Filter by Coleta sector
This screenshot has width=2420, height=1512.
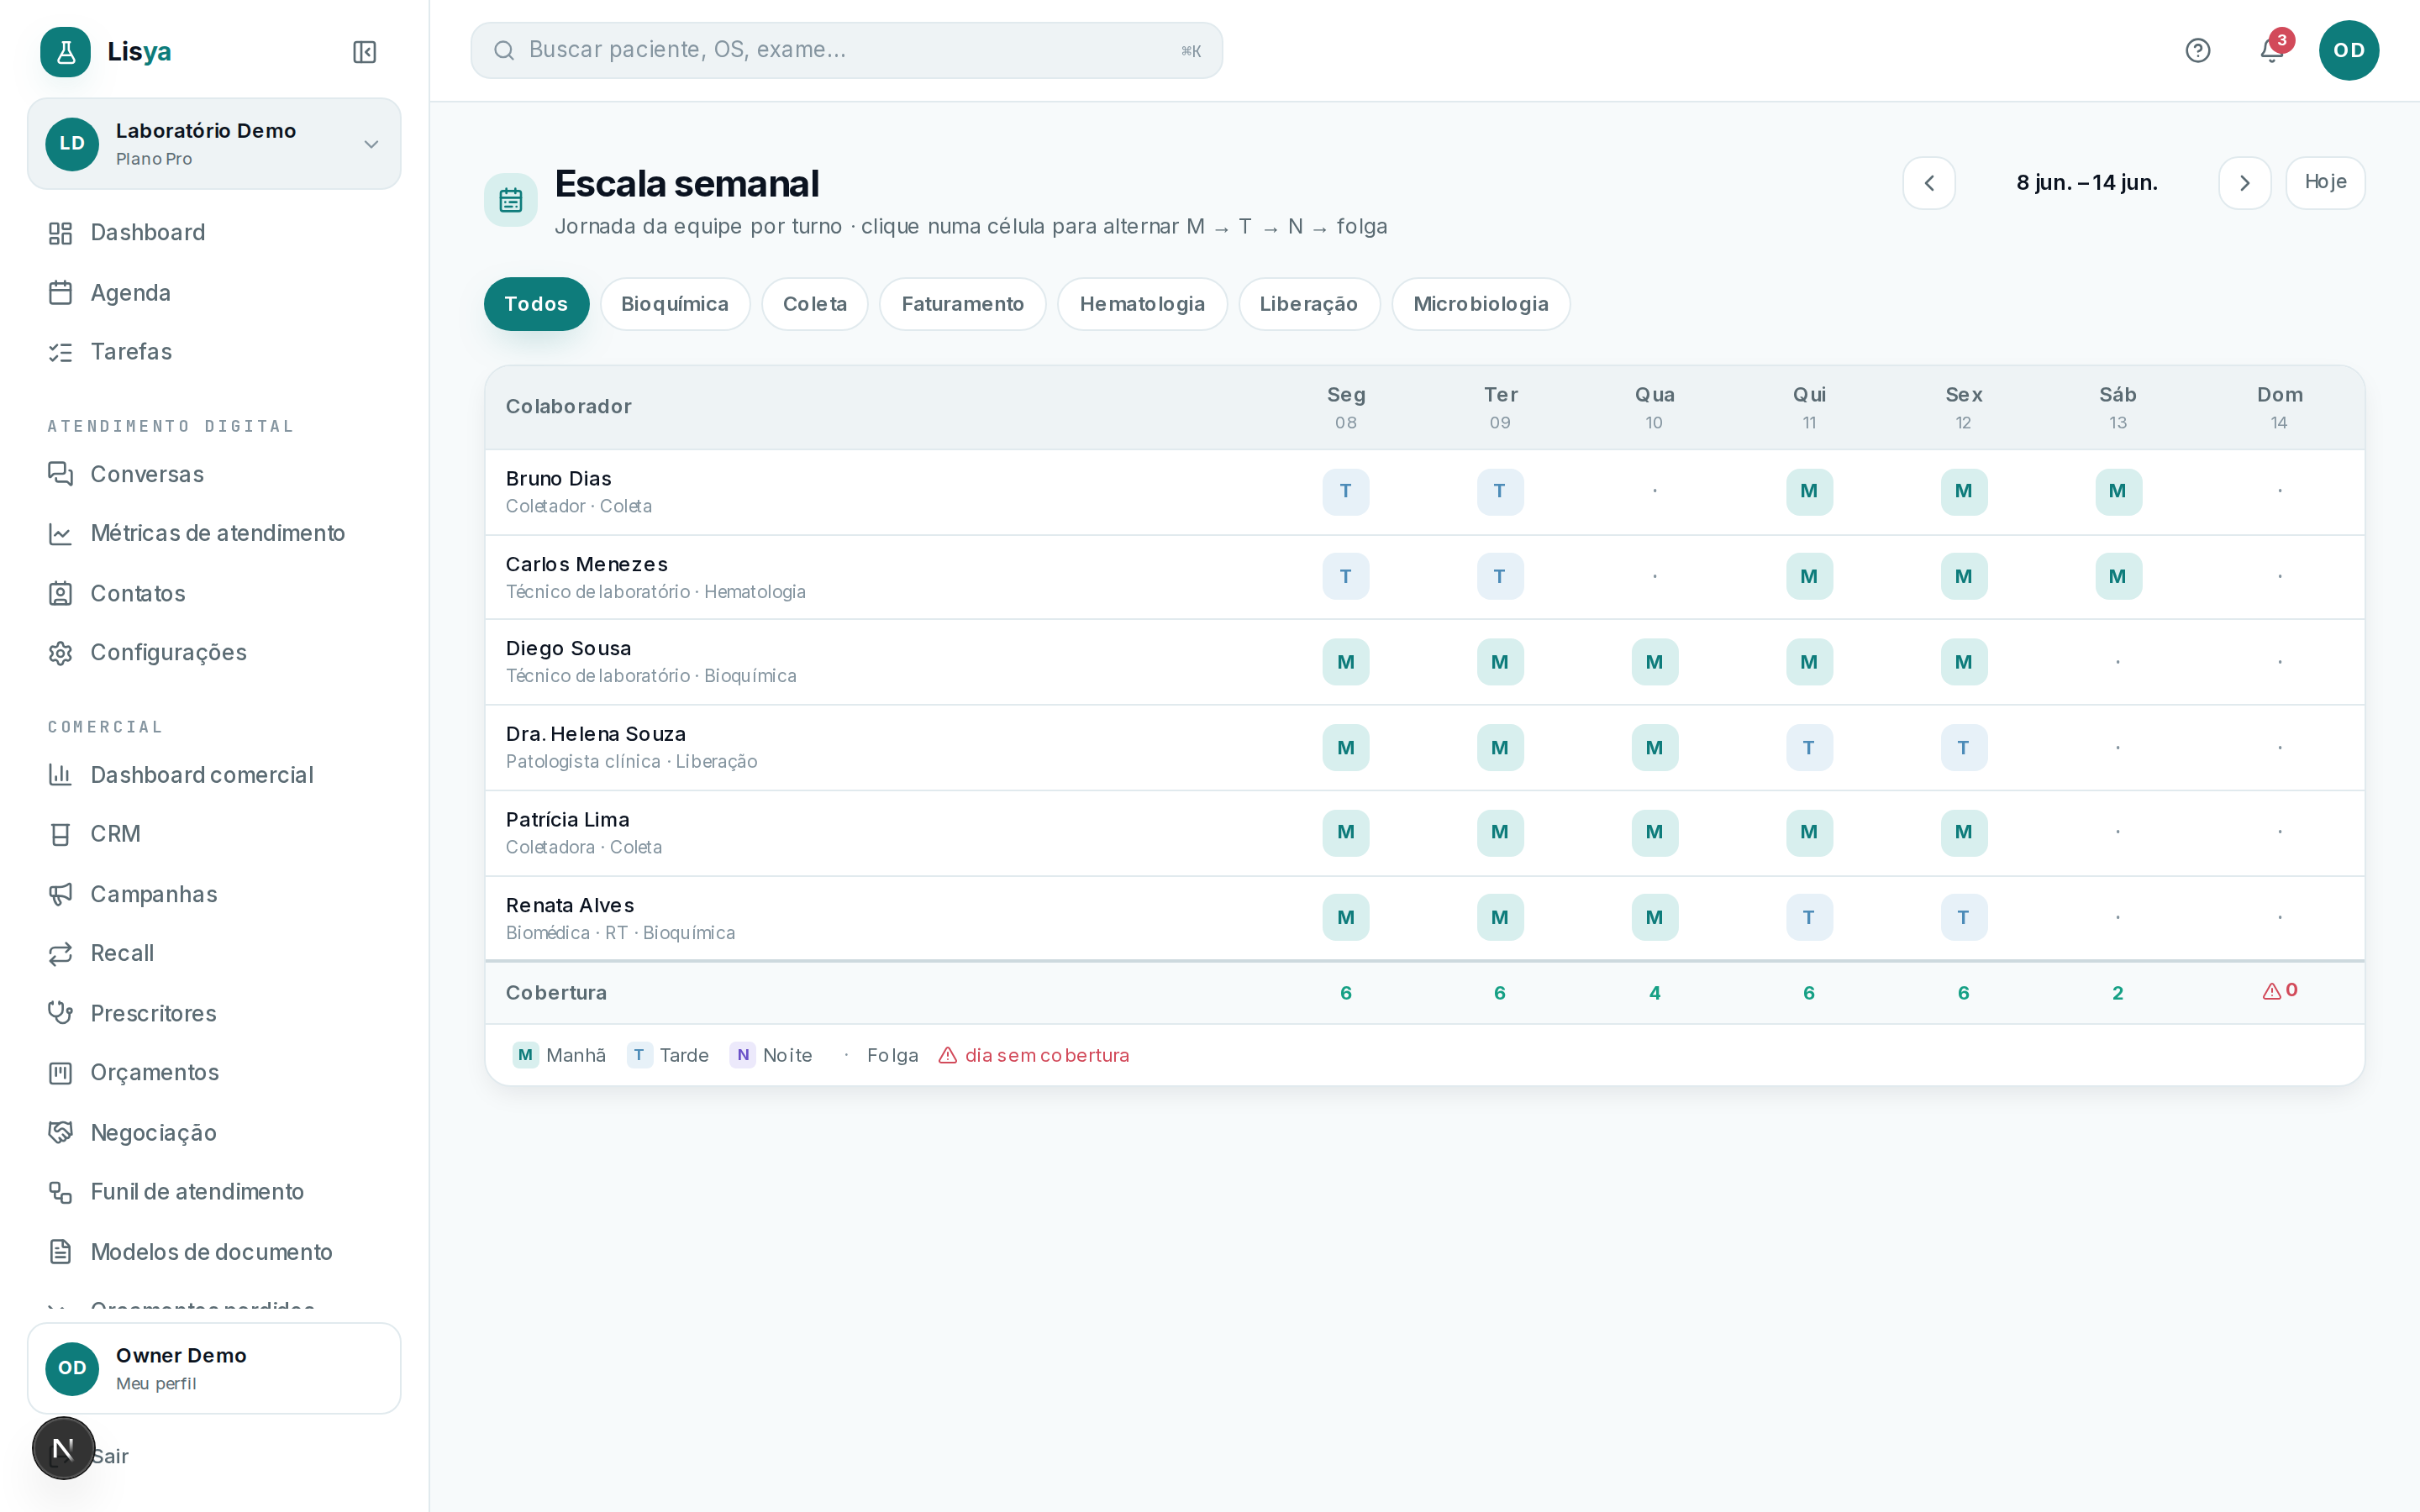(x=814, y=304)
